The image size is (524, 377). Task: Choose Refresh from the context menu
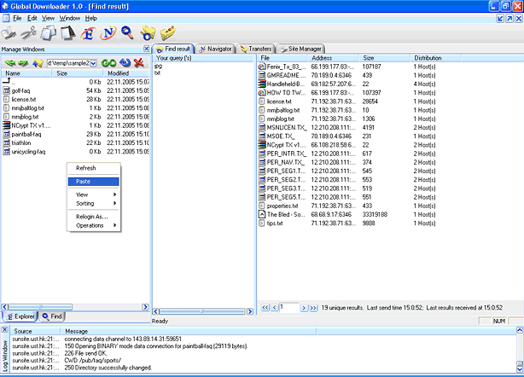point(94,168)
